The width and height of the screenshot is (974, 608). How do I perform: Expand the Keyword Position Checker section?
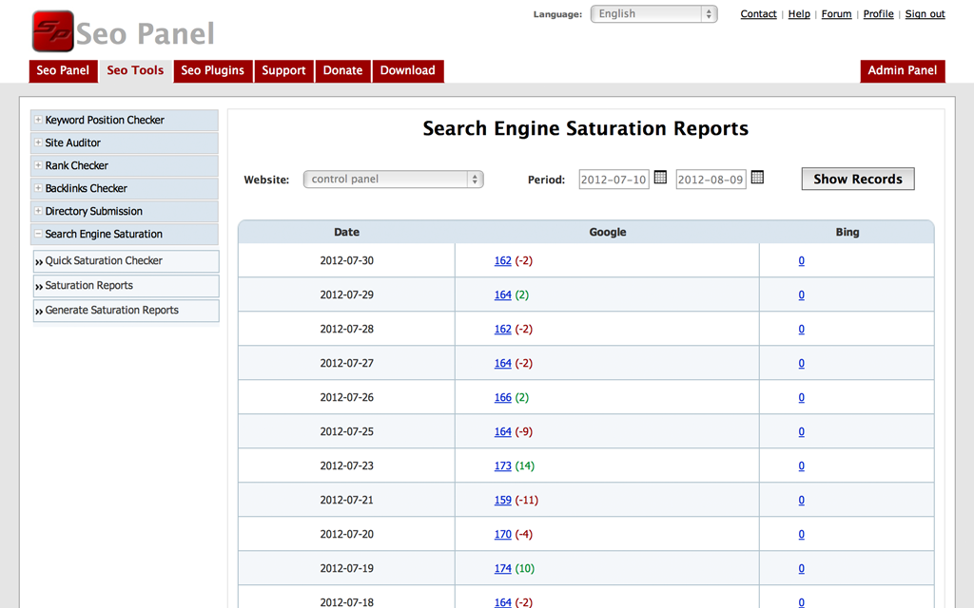coord(38,120)
